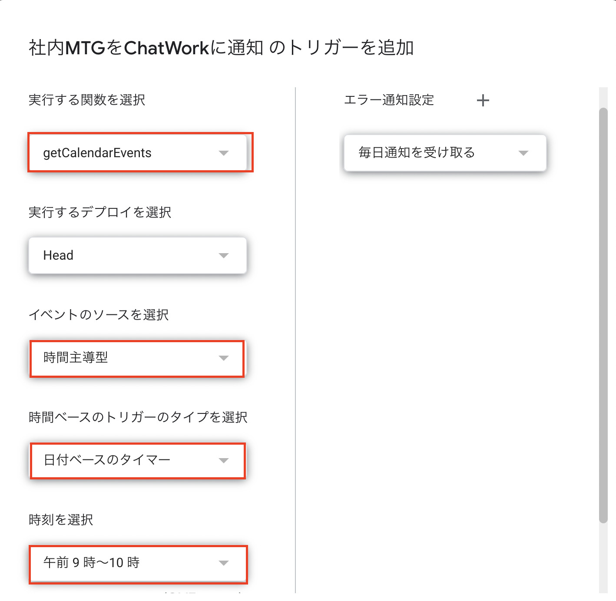This screenshot has height=601, width=616.
Task: Expand the 毎日通知を受け取る notification dropdown
Action: click(444, 153)
